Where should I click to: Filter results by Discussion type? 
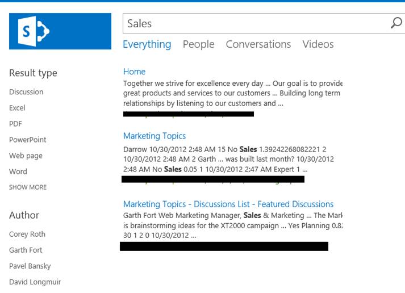(x=26, y=92)
